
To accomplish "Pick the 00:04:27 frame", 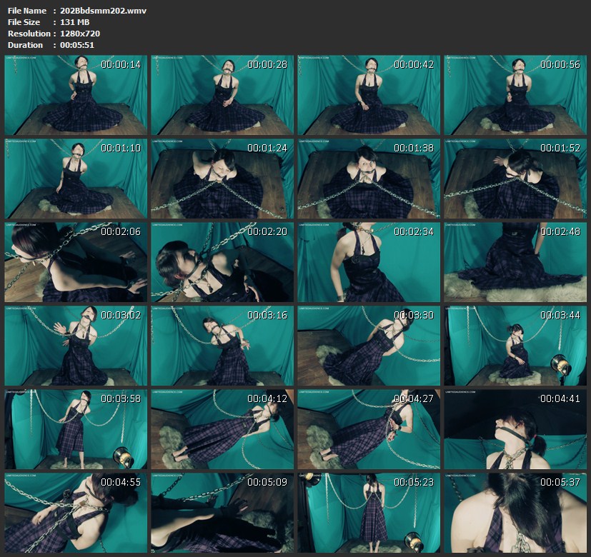I will [x=369, y=429].
